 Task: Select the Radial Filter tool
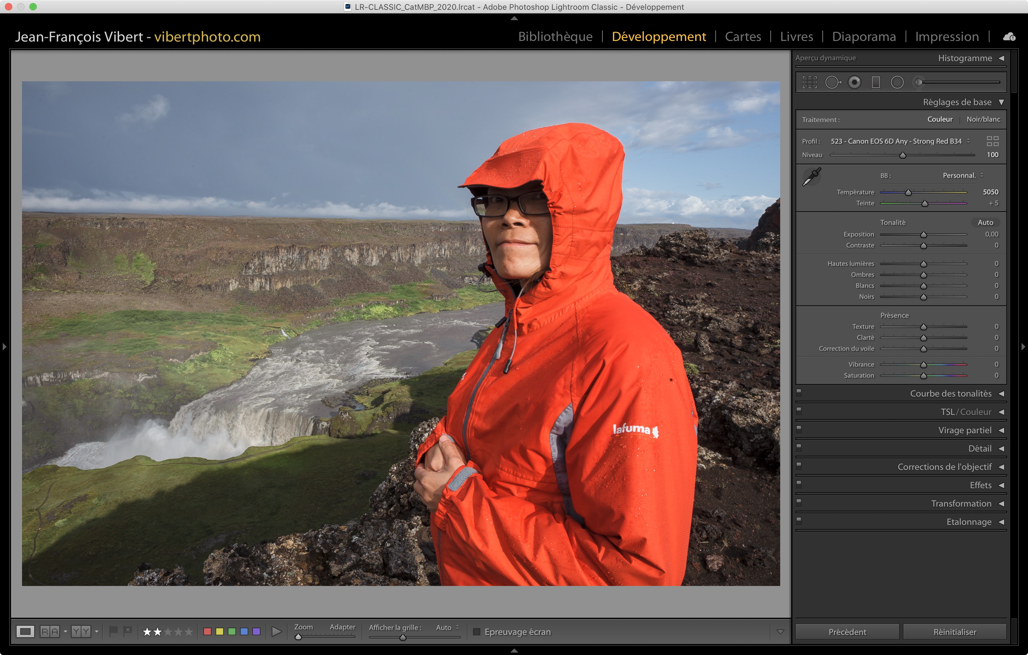point(897,82)
